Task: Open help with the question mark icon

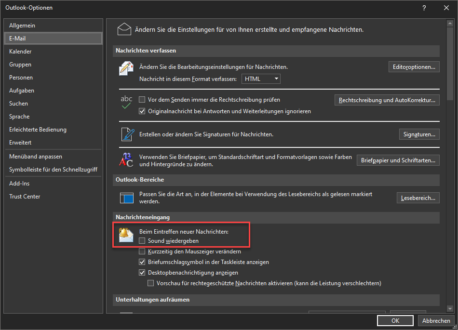Action: [x=424, y=8]
